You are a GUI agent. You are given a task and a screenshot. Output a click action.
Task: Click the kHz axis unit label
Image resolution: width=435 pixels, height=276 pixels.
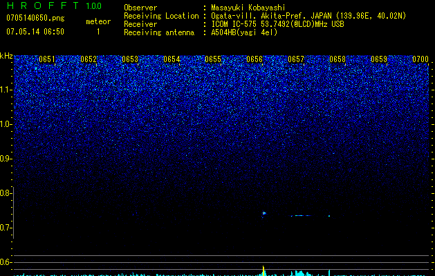pos(6,56)
